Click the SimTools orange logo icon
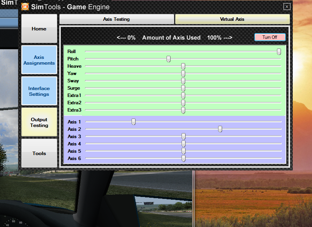Screen dimensions: 312x227 pos(25,7)
